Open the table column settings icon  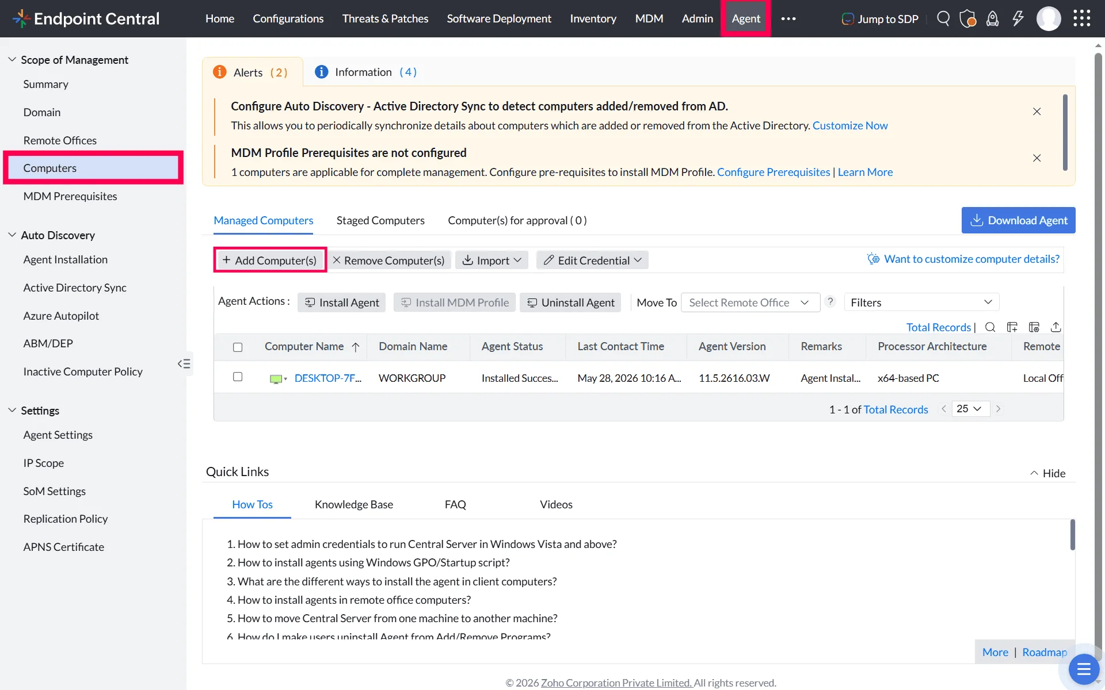coord(1034,327)
